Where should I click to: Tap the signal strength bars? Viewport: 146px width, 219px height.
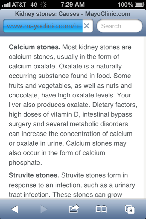click(6, 5)
